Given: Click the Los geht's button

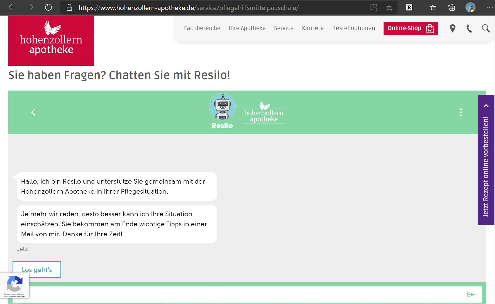Looking at the screenshot, I should pyautogui.click(x=37, y=269).
